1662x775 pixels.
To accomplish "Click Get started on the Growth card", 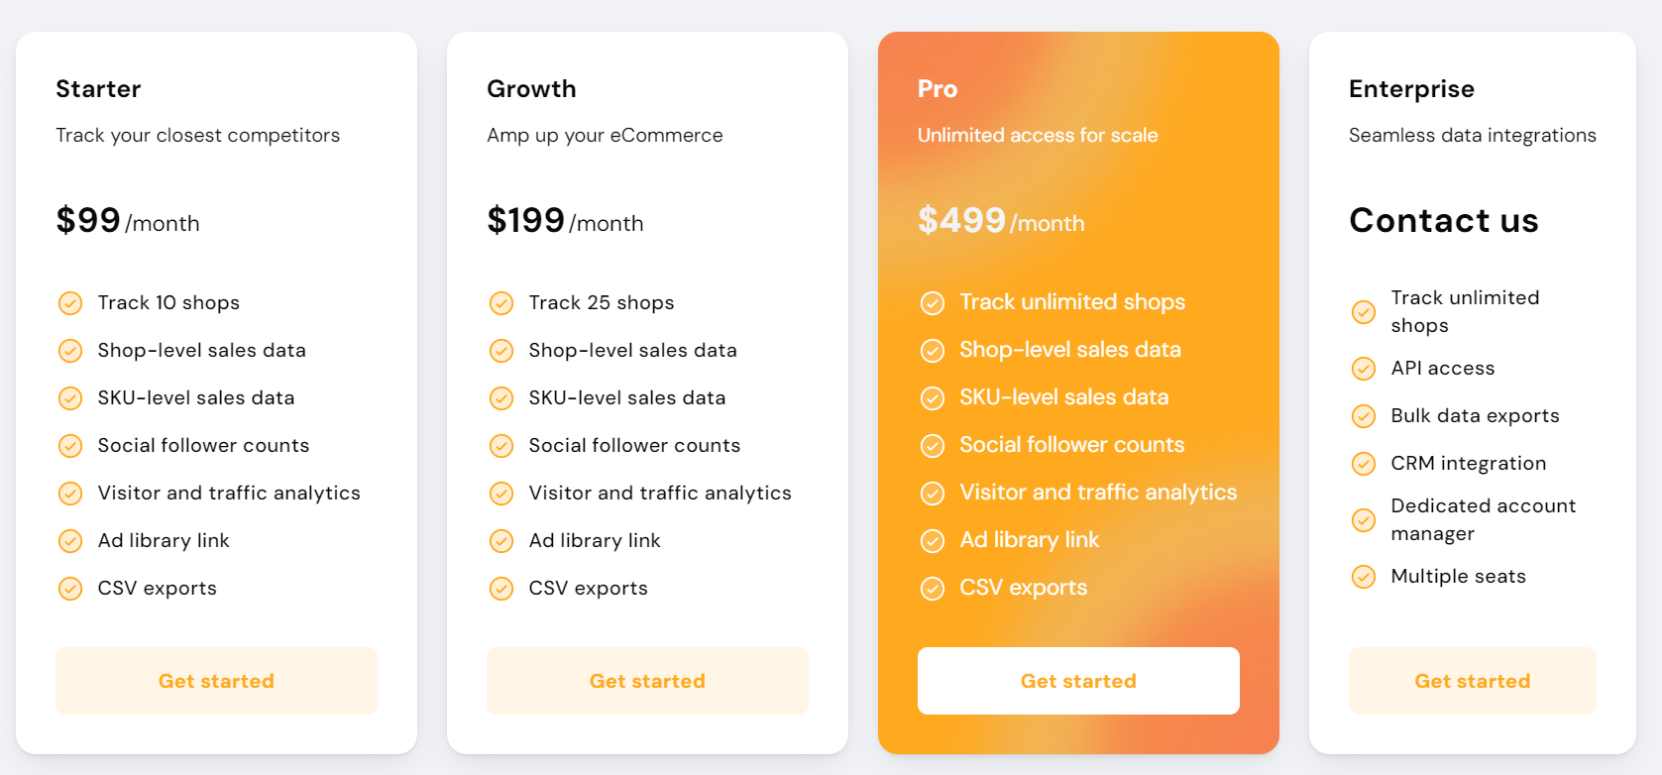I will (647, 681).
